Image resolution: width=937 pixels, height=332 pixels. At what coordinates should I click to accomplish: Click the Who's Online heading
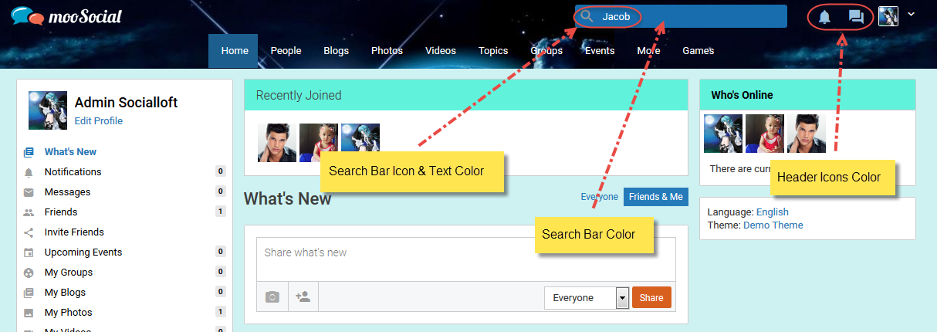tap(742, 95)
